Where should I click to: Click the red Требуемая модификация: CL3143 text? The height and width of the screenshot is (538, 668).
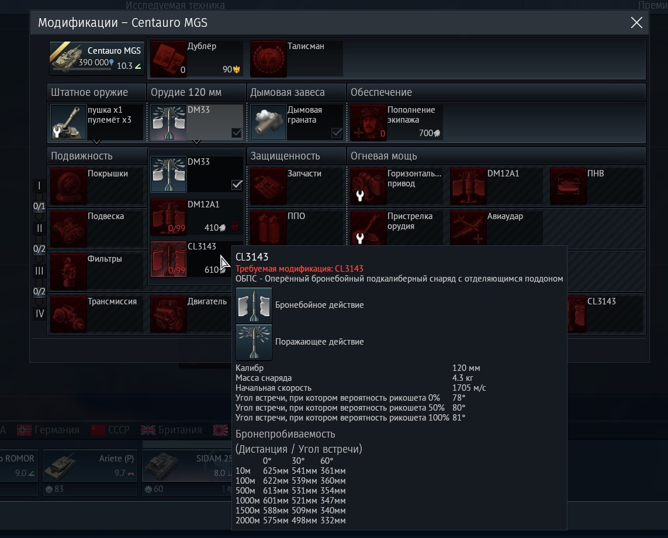pyautogui.click(x=299, y=269)
